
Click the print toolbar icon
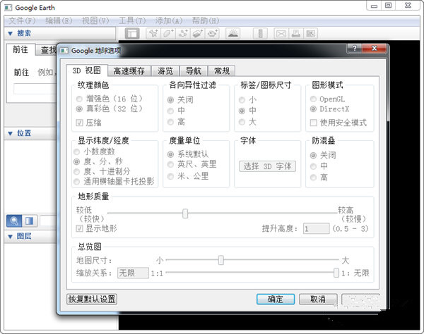tap(296, 34)
